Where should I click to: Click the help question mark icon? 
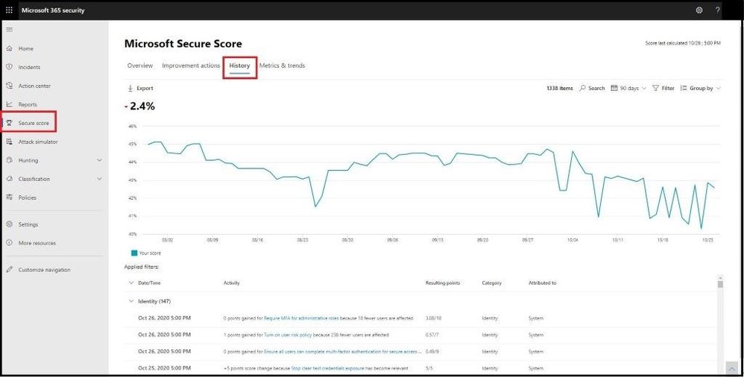click(717, 10)
